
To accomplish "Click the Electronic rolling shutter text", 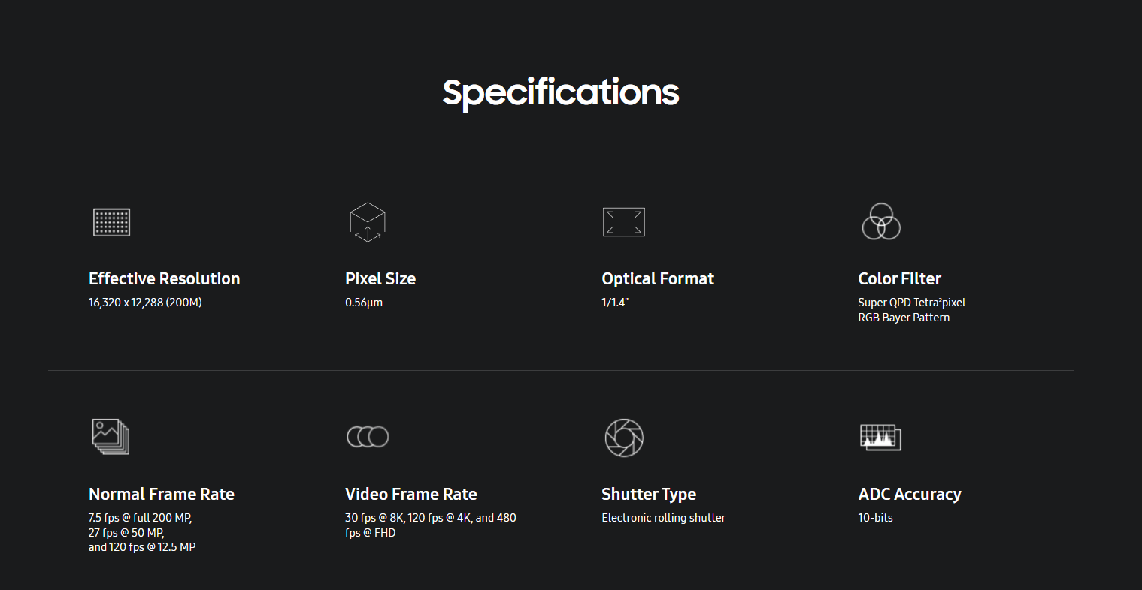I will coord(663,518).
